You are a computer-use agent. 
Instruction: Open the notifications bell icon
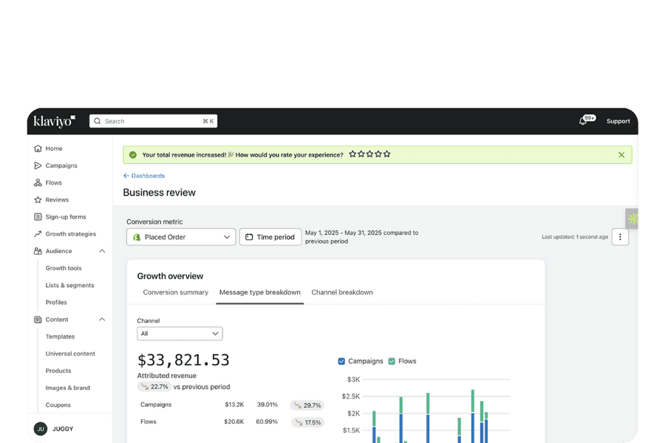pyautogui.click(x=583, y=121)
